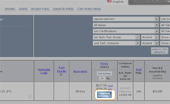Sort by Warranty column link
The height and width of the screenshot is (104, 170).
pos(80,71)
